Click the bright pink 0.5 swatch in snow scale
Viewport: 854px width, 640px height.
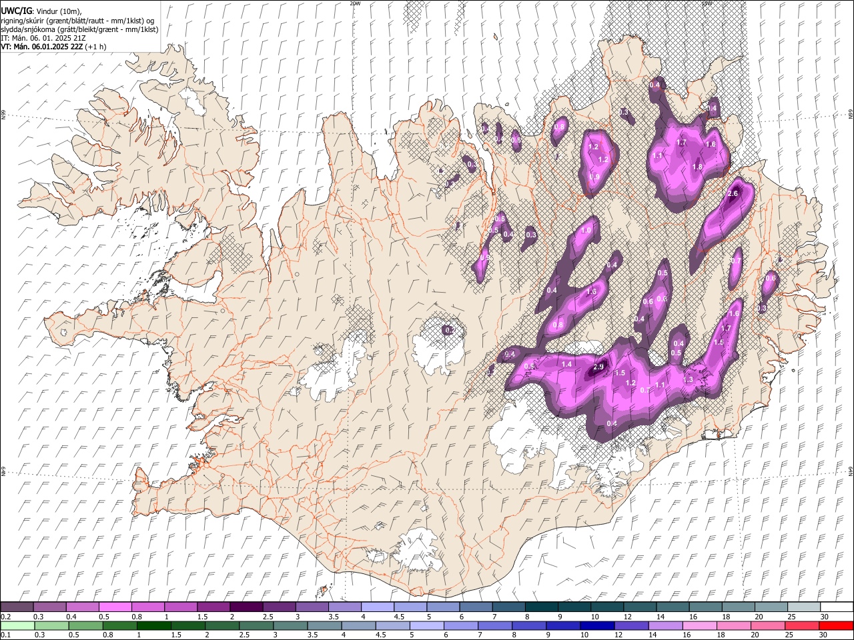point(115,607)
